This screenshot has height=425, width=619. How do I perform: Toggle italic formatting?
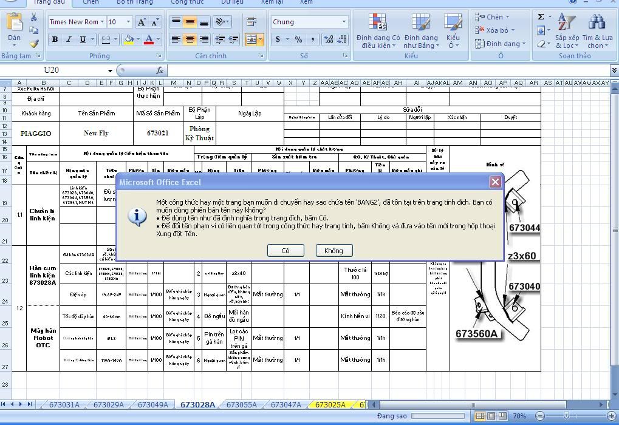(69, 39)
